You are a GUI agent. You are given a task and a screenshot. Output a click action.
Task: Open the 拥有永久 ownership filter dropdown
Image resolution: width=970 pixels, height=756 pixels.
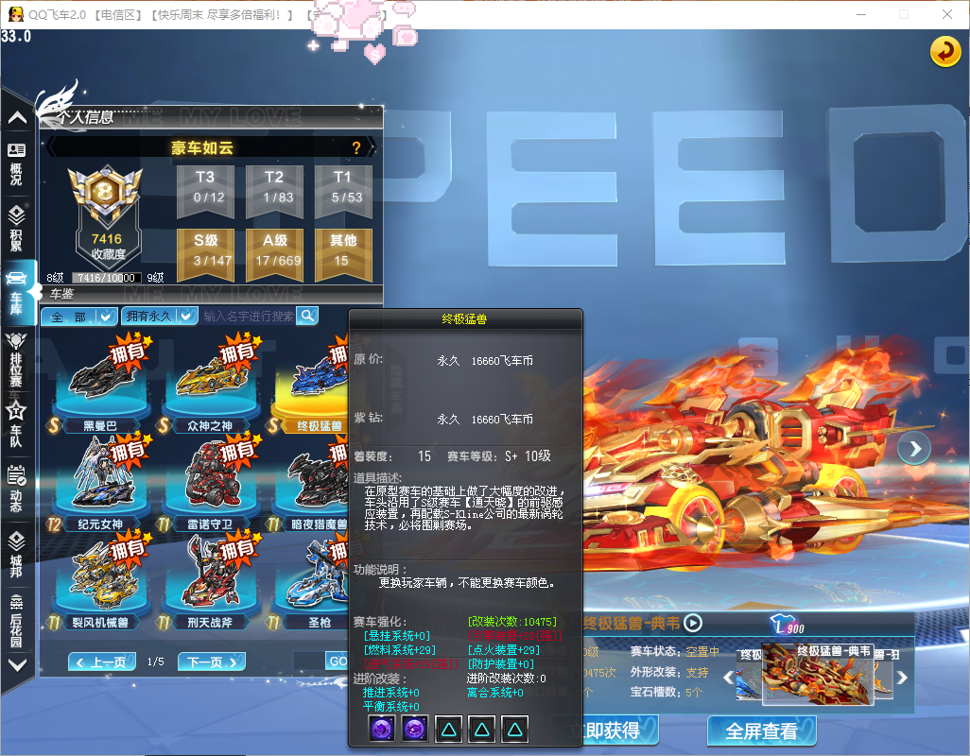[160, 317]
